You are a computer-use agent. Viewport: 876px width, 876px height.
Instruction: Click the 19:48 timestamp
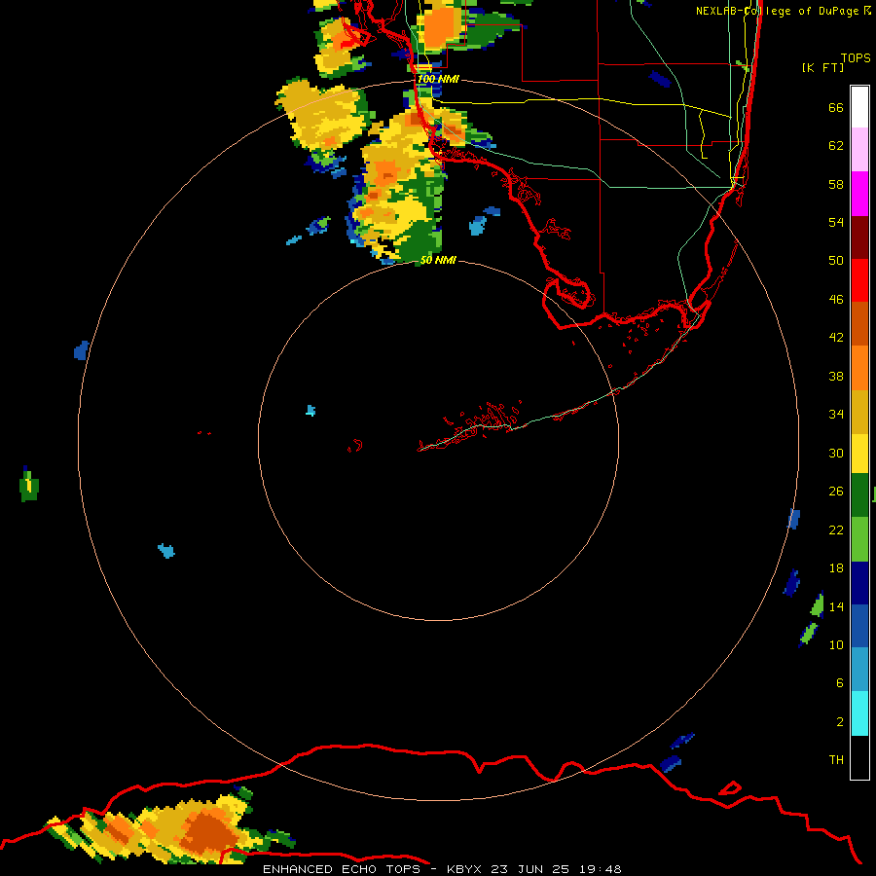600,869
